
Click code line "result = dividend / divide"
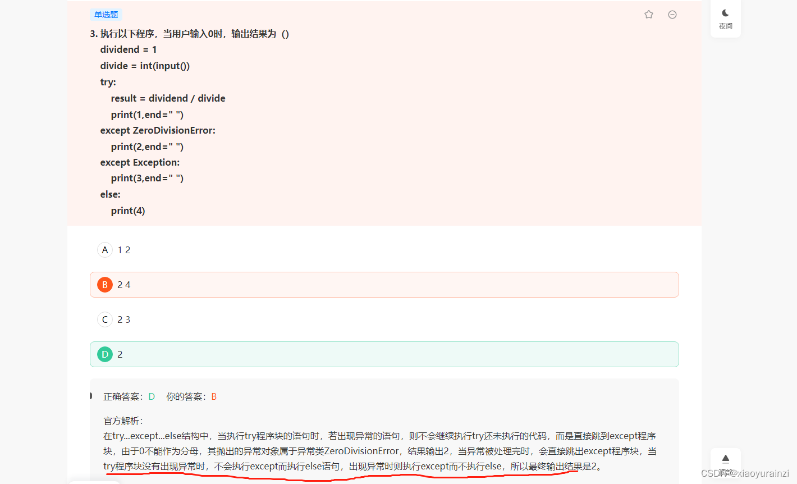(x=168, y=98)
